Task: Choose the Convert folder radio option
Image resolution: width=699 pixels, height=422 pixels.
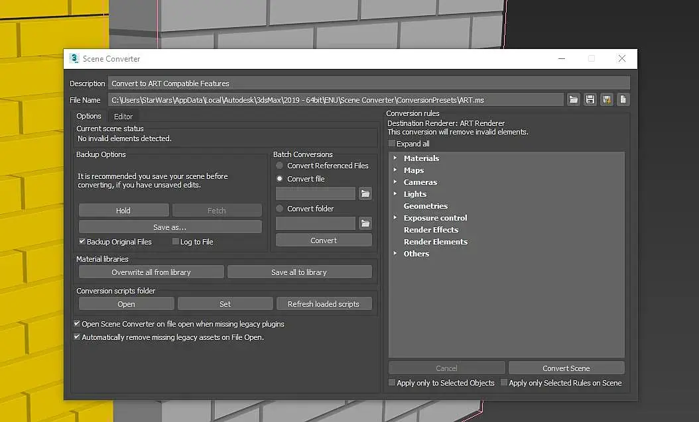Action: pos(279,208)
